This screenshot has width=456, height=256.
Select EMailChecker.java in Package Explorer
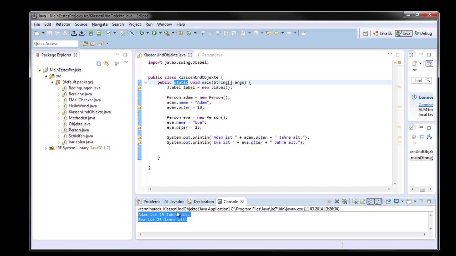(x=84, y=100)
